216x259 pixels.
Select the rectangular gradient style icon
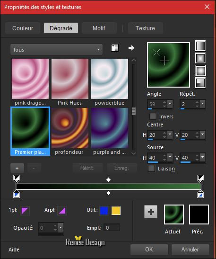[x=200, y=58]
